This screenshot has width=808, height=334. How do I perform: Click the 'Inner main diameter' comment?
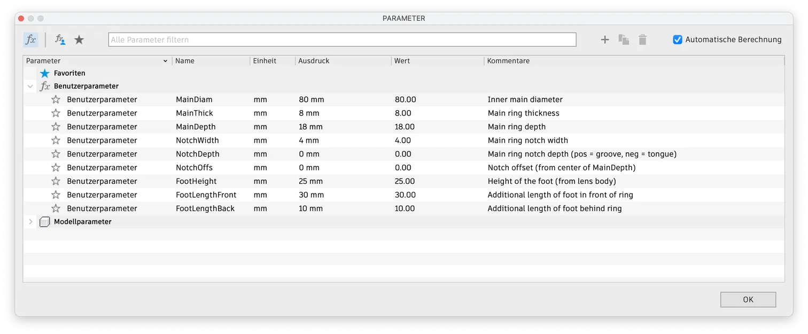525,99
